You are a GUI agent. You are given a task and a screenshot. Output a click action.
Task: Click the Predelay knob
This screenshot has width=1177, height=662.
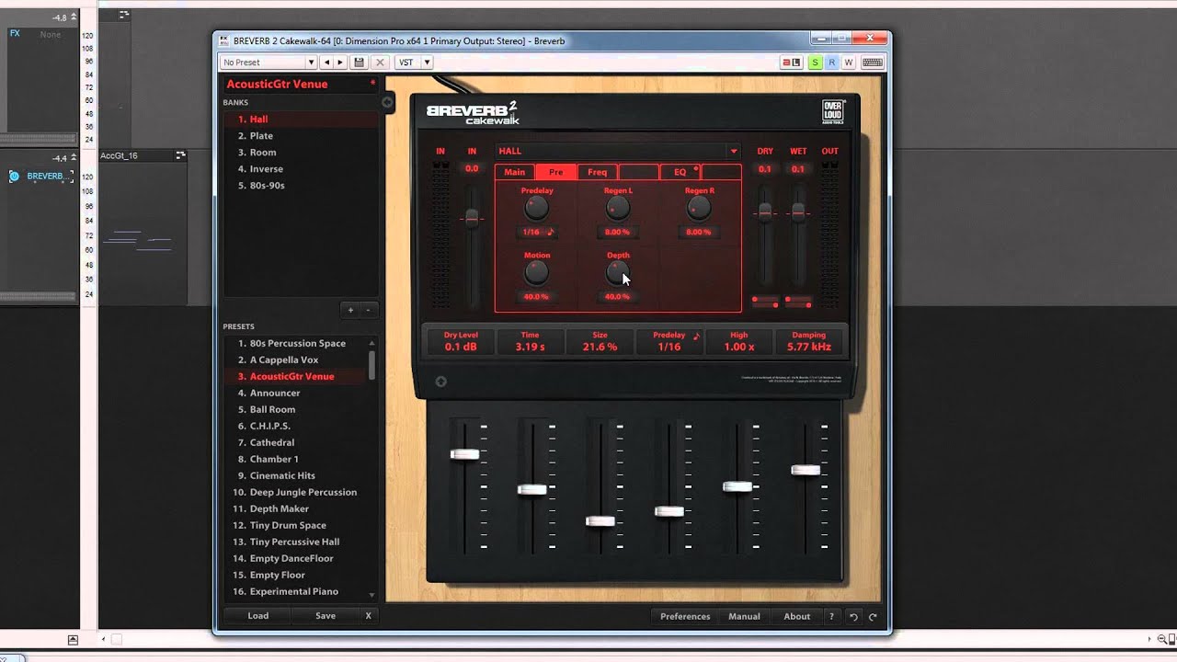pyautogui.click(x=536, y=208)
